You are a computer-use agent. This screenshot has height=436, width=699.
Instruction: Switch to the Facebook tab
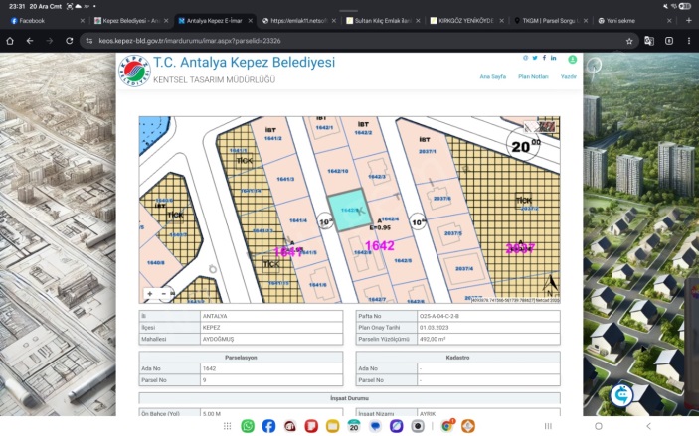pos(40,20)
